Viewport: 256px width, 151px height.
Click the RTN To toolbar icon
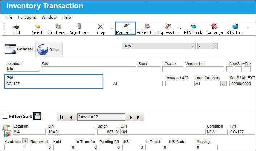[235, 26]
